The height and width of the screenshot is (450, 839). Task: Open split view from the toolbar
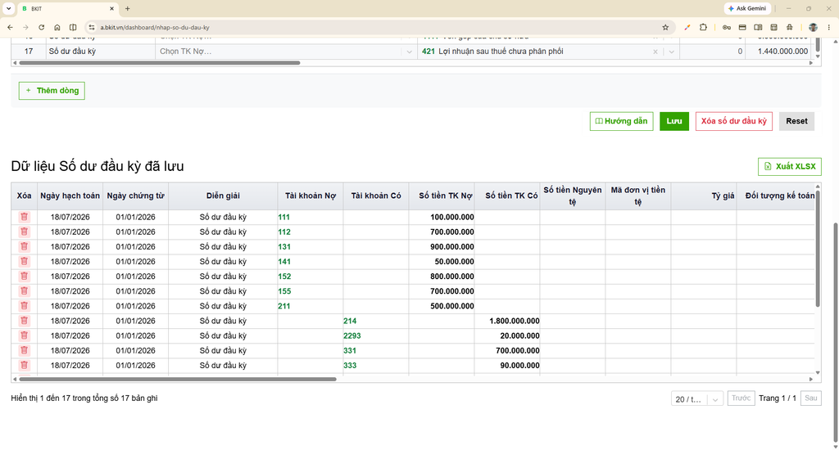(x=73, y=27)
